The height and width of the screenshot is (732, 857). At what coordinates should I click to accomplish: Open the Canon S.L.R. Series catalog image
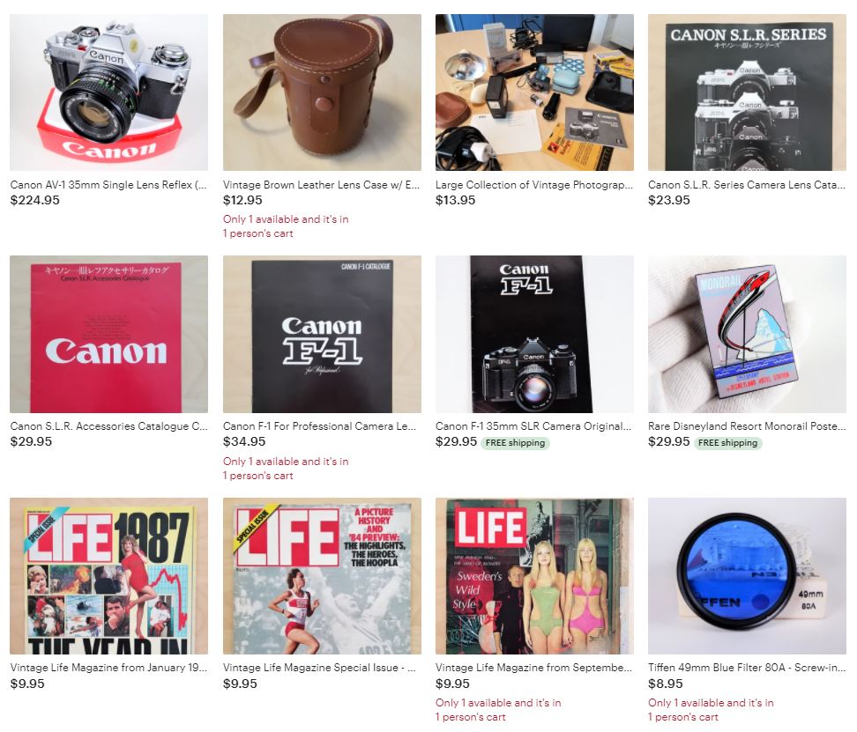coord(747,92)
